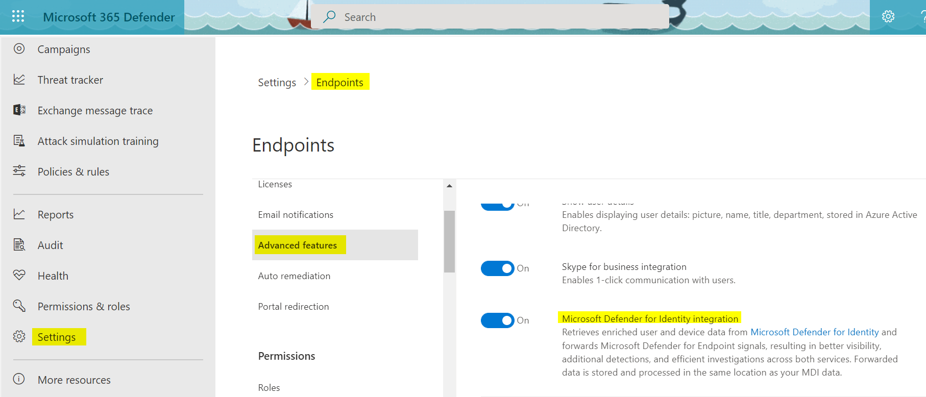Click the Permissions section heading
926x397 pixels.
[287, 356]
